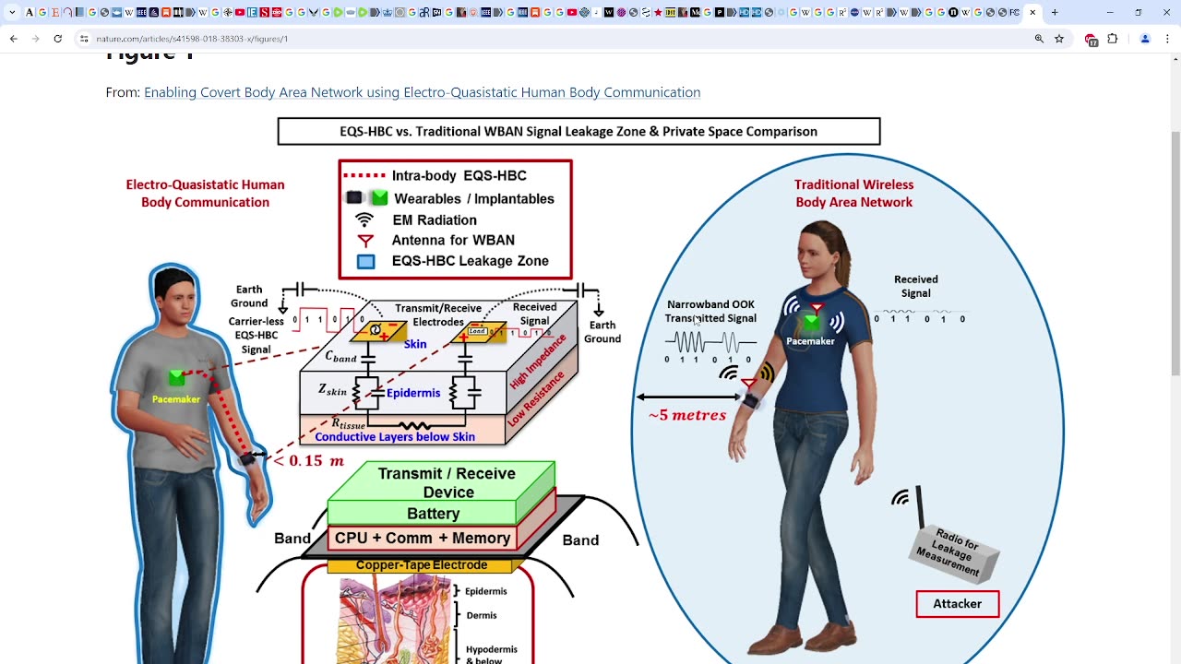The height and width of the screenshot is (664, 1181).
Task: Open the extension showing badge 17
Action: click(1092, 40)
